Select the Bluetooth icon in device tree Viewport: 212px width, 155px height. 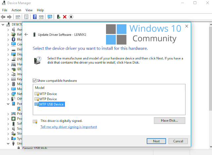coord(13,39)
